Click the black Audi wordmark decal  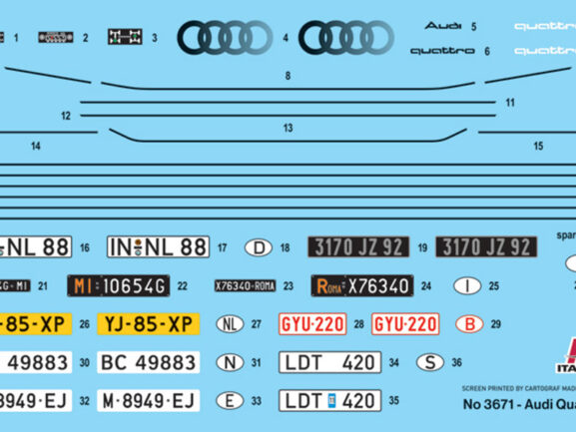(443, 26)
